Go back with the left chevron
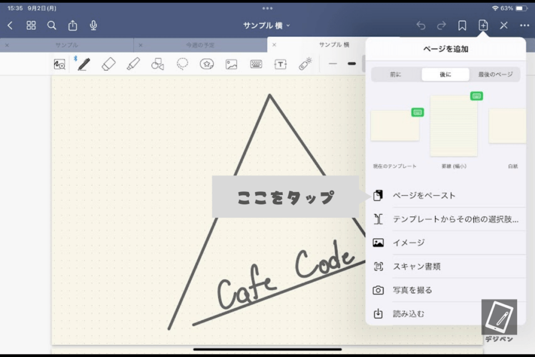This screenshot has width=535, height=357. pyautogui.click(x=10, y=25)
